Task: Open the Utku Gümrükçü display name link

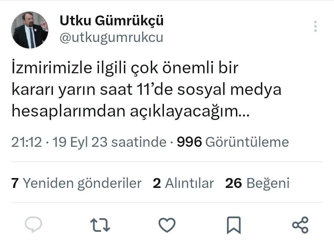Action: pyautogui.click(x=111, y=21)
